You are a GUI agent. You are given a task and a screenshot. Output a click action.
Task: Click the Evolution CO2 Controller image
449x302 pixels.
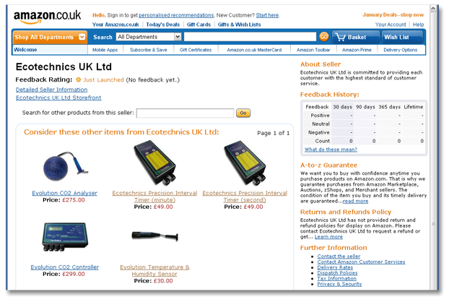click(65, 237)
